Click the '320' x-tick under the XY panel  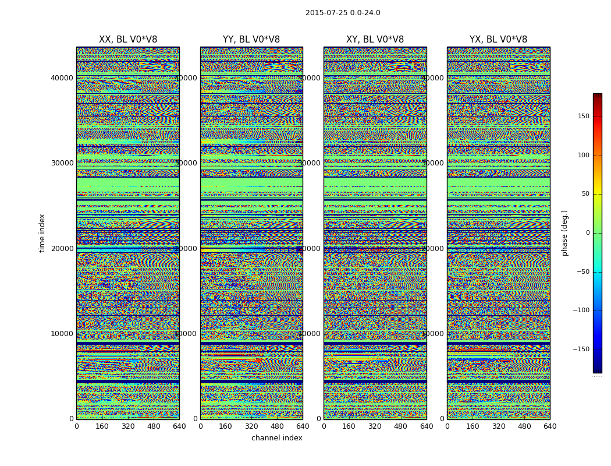(375, 426)
